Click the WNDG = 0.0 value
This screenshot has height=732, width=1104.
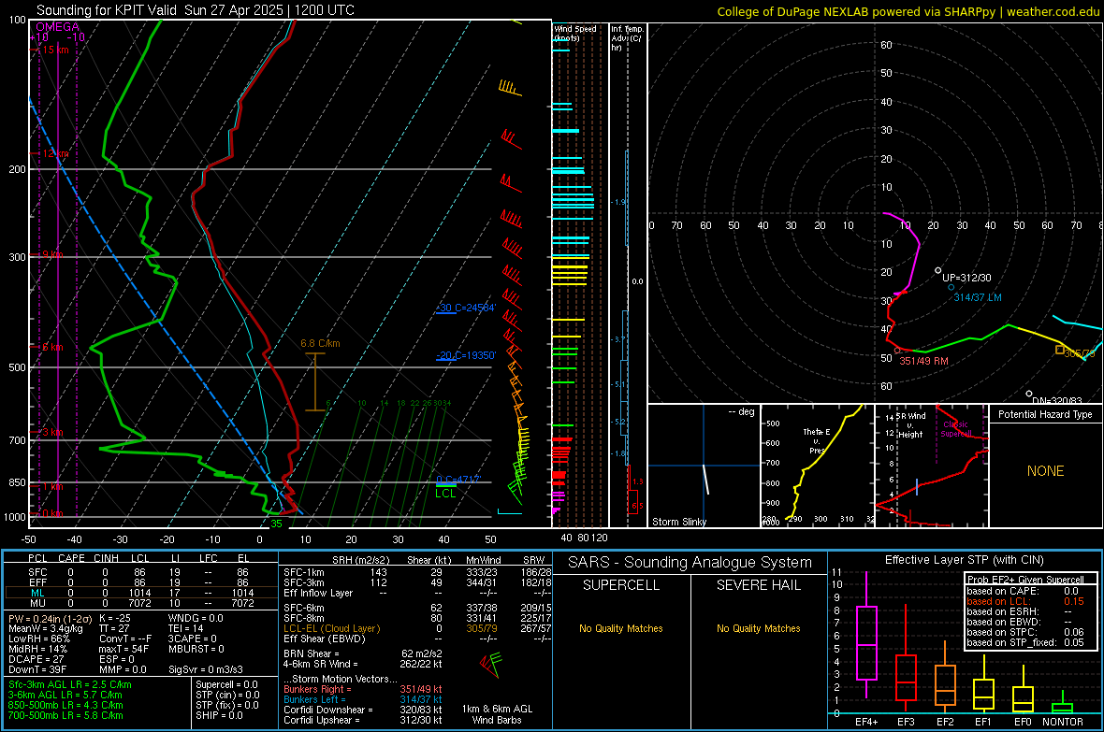196,619
